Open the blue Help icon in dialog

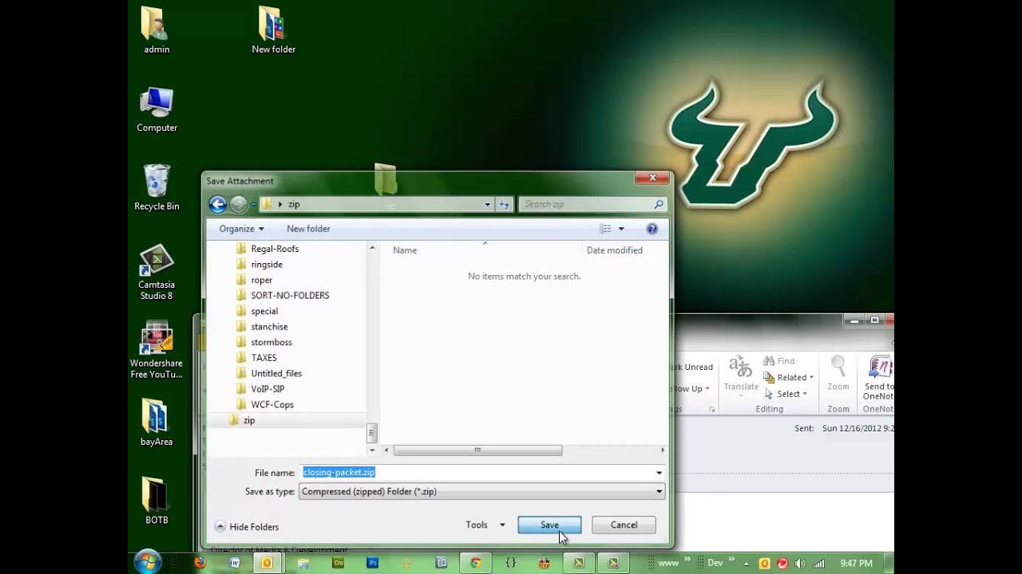[x=652, y=229]
